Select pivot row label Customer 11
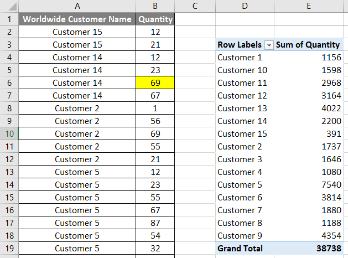Image resolution: width=348 pixels, height=258 pixels. (x=245, y=83)
